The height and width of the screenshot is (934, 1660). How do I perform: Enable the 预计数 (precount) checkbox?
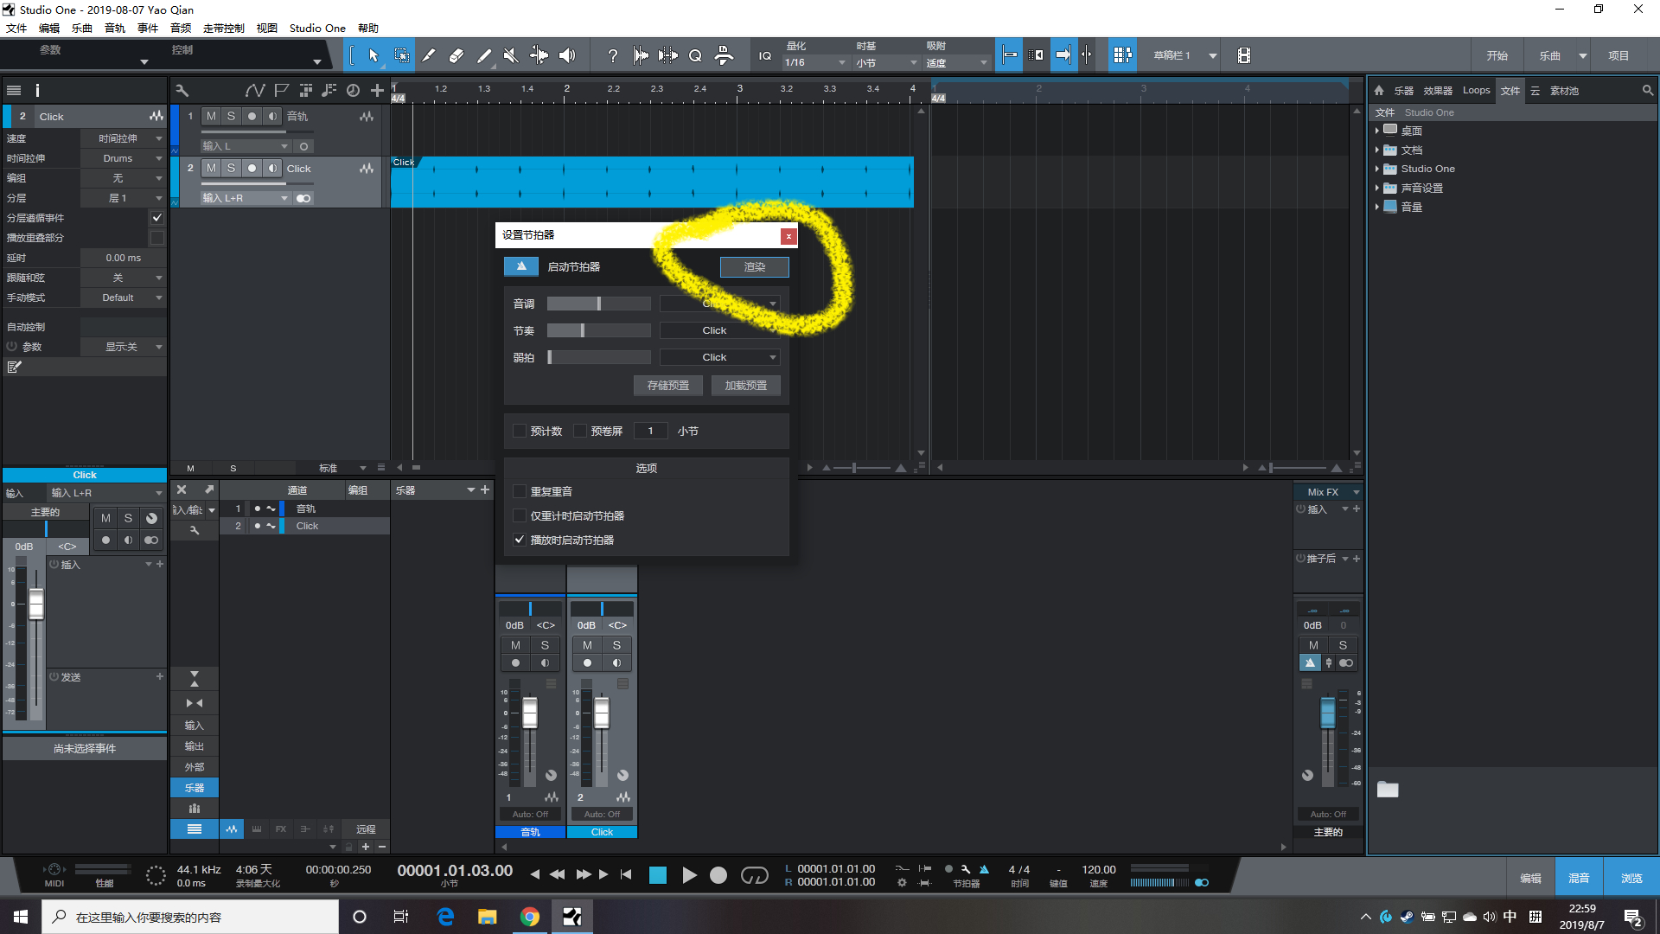click(520, 431)
